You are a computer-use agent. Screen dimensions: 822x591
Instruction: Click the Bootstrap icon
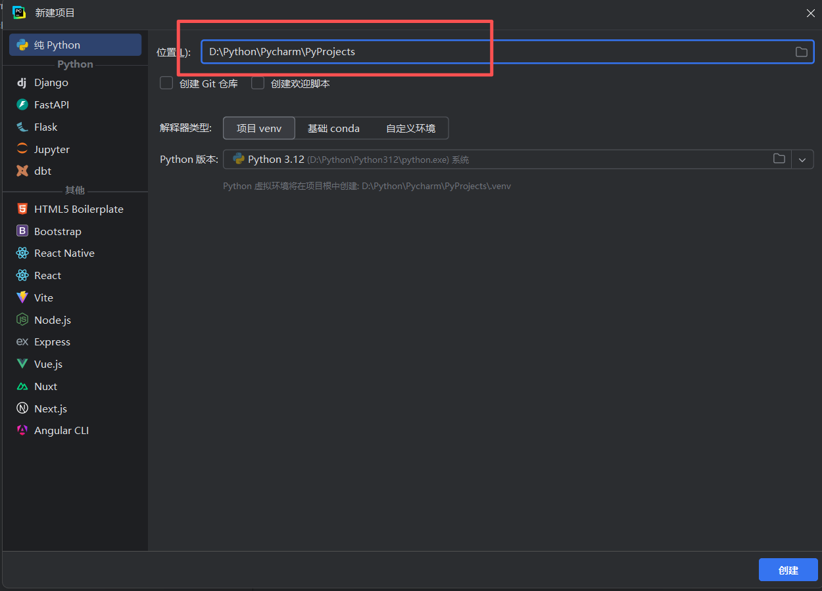[22, 231]
